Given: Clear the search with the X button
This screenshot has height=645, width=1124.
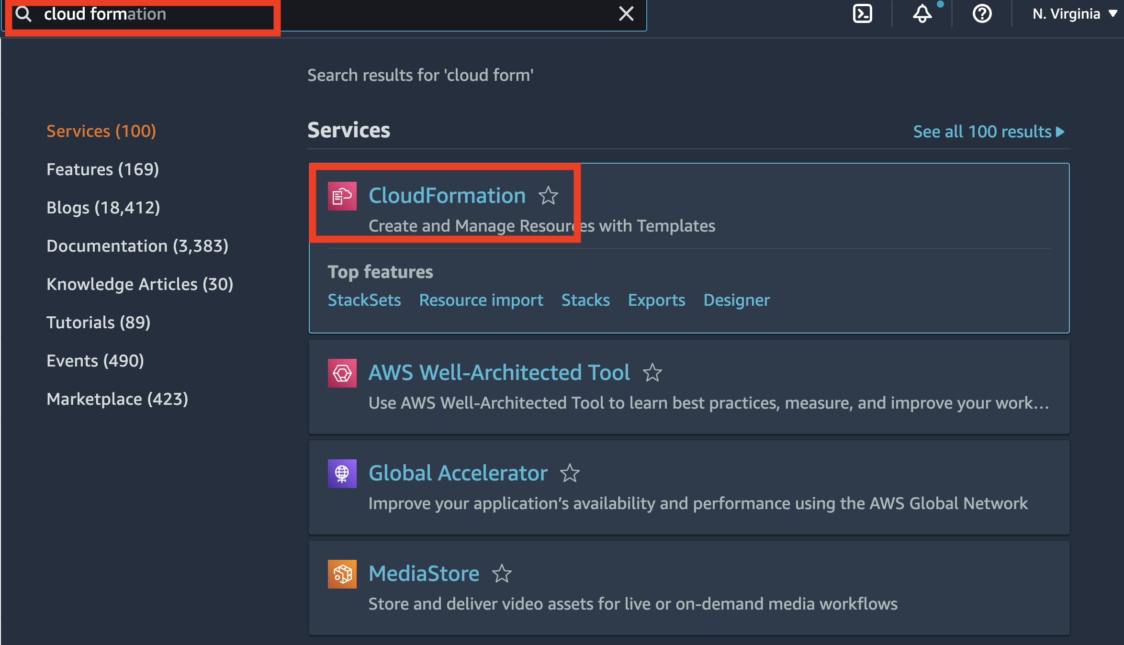Looking at the screenshot, I should (626, 14).
